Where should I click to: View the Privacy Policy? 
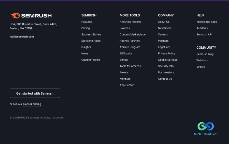coord(166,53)
